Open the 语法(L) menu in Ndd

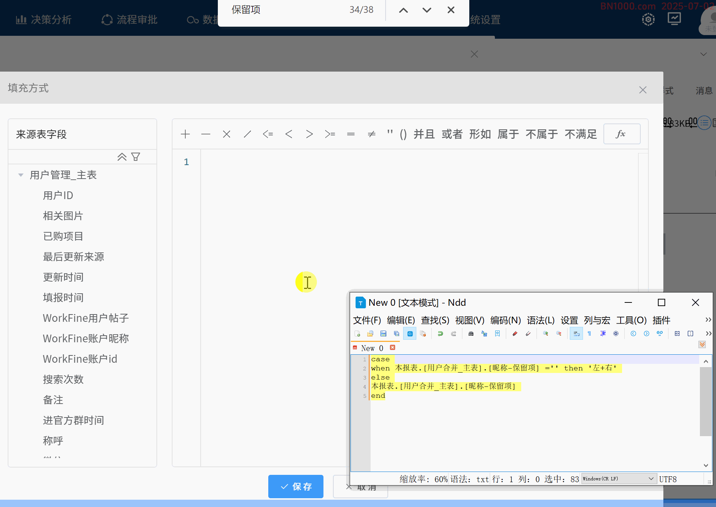(x=541, y=320)
